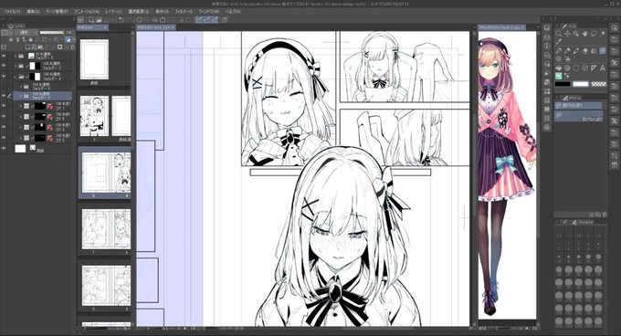This screenshot has width=621, height=336.
Task: Click the selected highlighted spread thumbnail
Action: 105,173
